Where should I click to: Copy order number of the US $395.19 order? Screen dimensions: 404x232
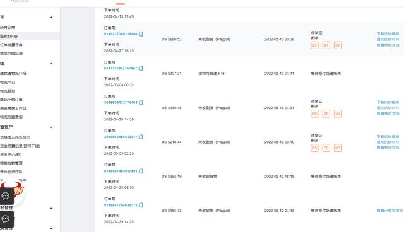[x=141, y=171]
